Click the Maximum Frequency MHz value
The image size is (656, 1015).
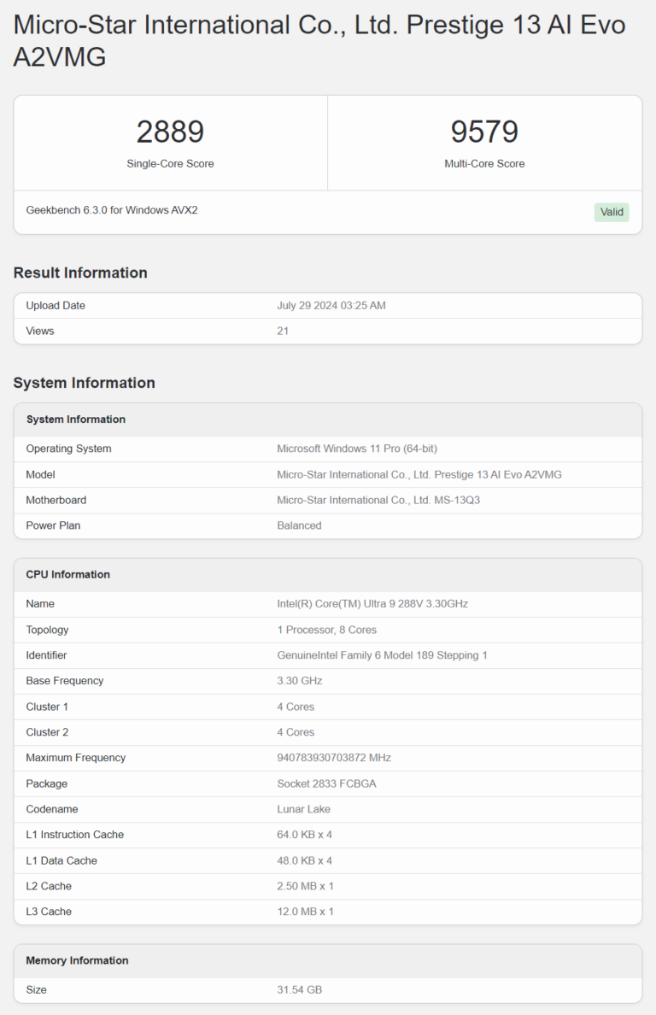[x=334, y=758]
